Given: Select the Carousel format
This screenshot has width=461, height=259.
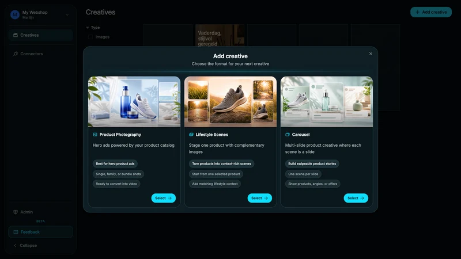Looking at the screenshot, I should [x=356, y=198].
